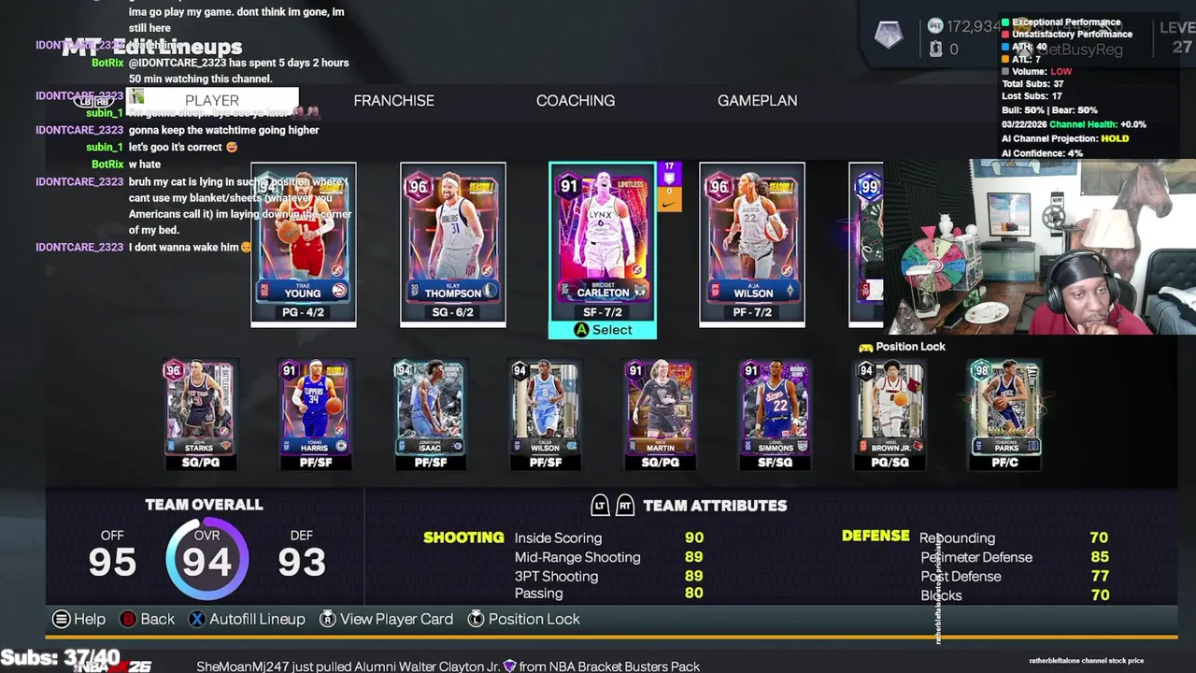The height and width of the screenshot is (673, 1196).
Task: Click the Subs: 37/40 counter overlay
Action: pos(61,657)
